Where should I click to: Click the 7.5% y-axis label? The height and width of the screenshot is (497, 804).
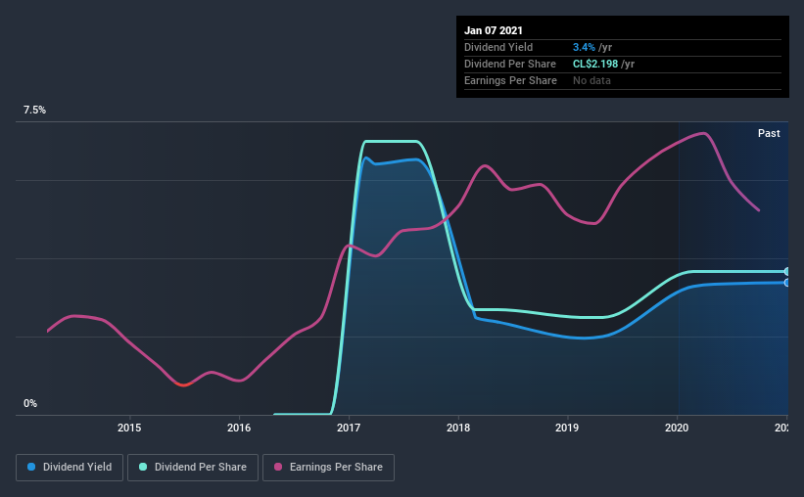pyautogui.click(x=34, y=111)
